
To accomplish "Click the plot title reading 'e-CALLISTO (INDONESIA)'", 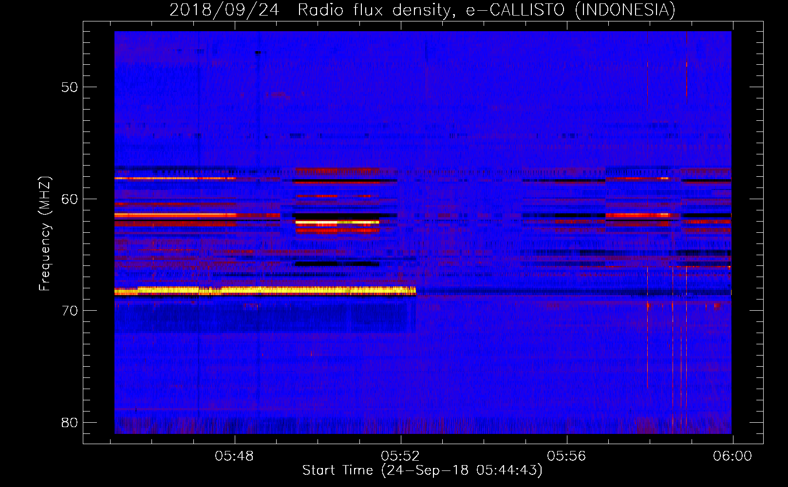I will tap(570, 10).
